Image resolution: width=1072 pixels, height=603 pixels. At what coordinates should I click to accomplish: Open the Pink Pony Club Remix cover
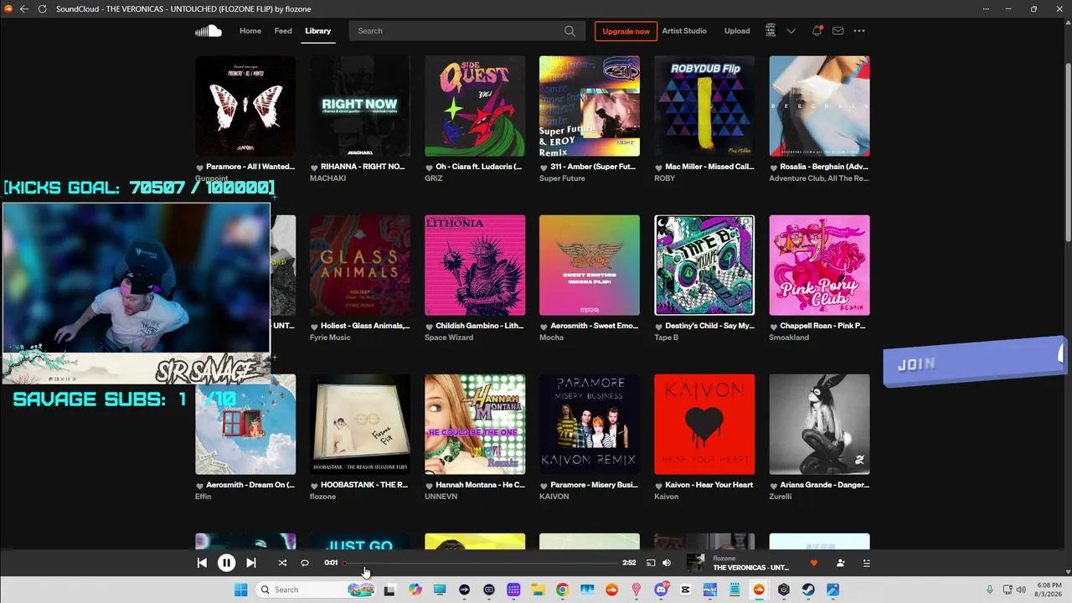[819, 265]
